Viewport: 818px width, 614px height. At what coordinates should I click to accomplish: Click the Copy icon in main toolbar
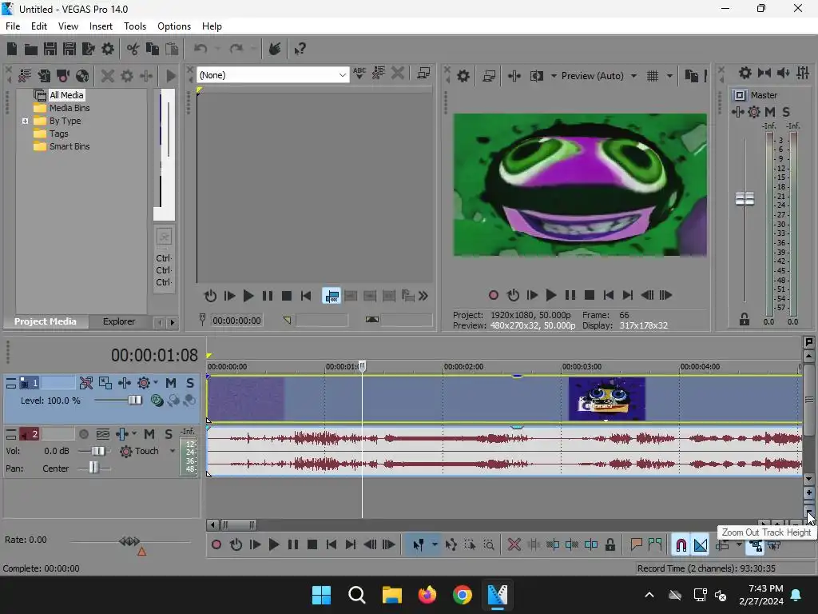coord(153,49)
